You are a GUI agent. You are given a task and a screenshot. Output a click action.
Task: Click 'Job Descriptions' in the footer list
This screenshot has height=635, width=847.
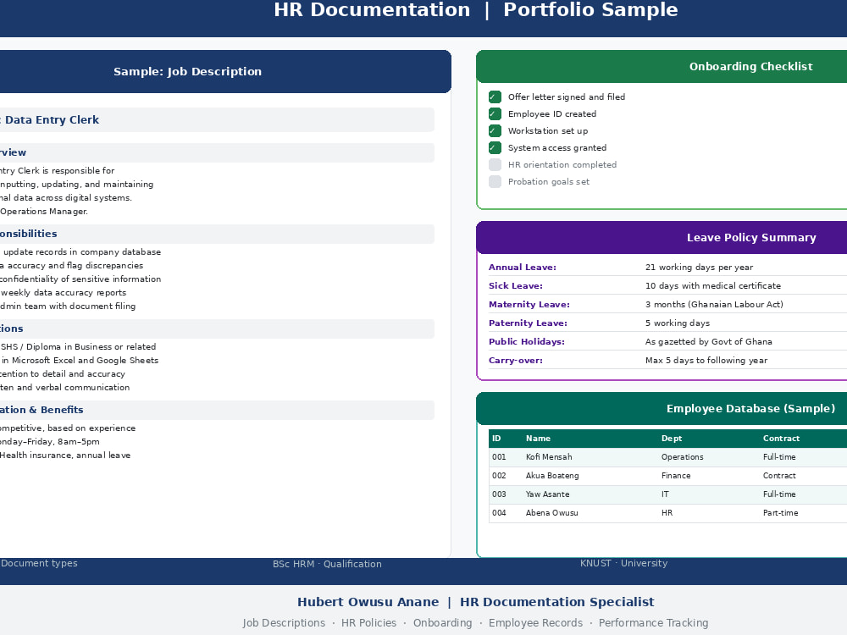(284, 623)
